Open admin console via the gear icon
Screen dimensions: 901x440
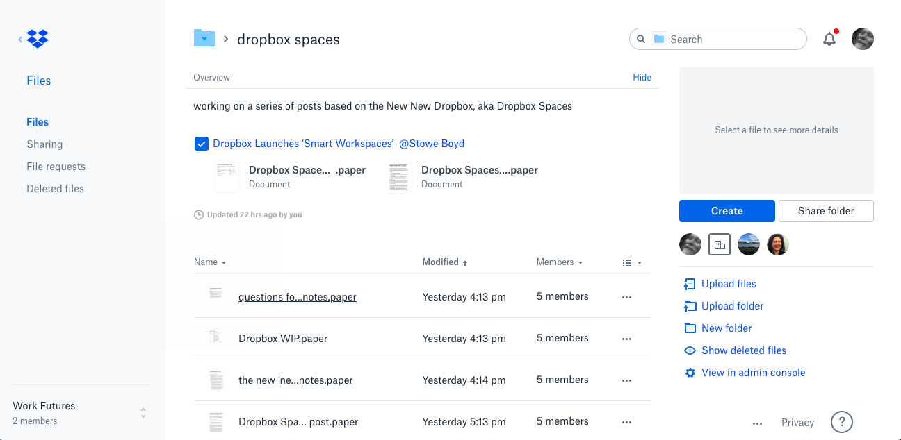click(690, 373)
